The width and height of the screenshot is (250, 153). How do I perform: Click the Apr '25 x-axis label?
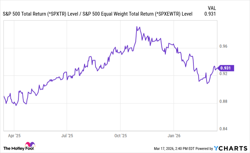pos(14,135)
